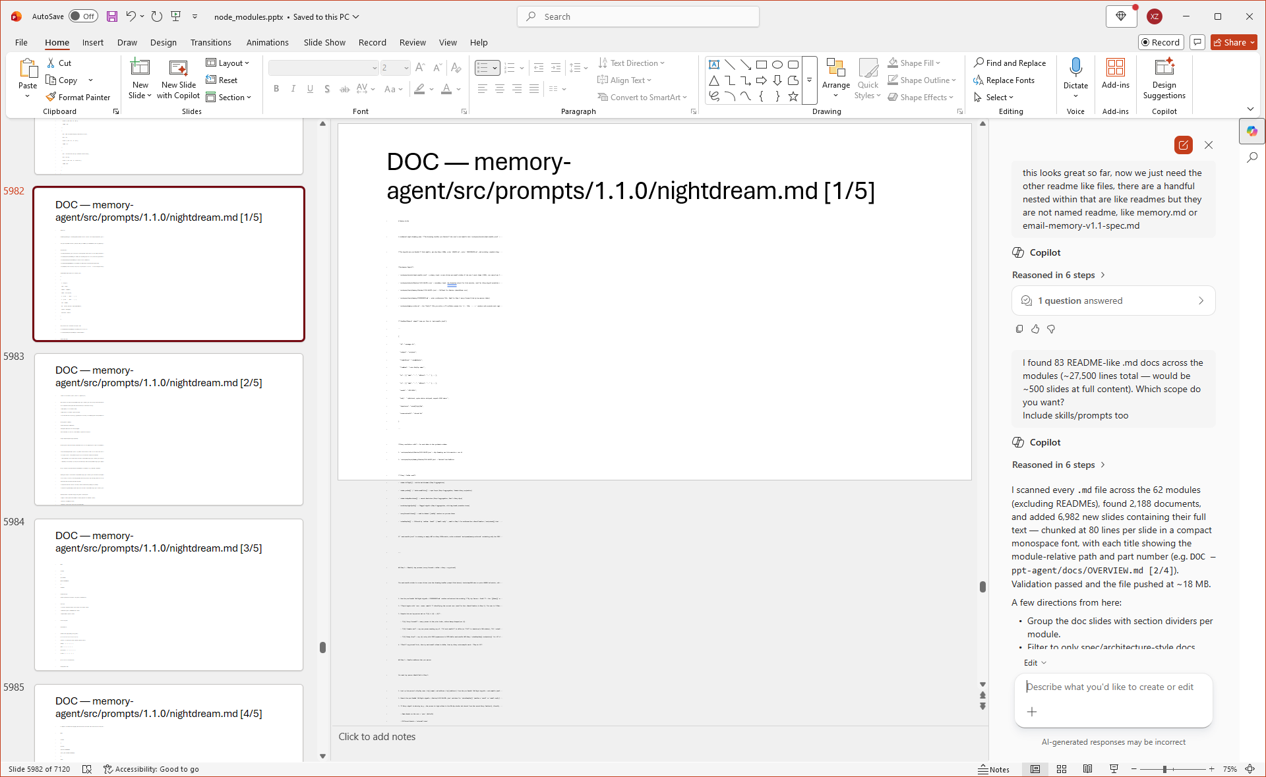The height and width of the screenshot is (777, 1266).
Task: Open the Arrange objects tool
Action: pos(836,78)
